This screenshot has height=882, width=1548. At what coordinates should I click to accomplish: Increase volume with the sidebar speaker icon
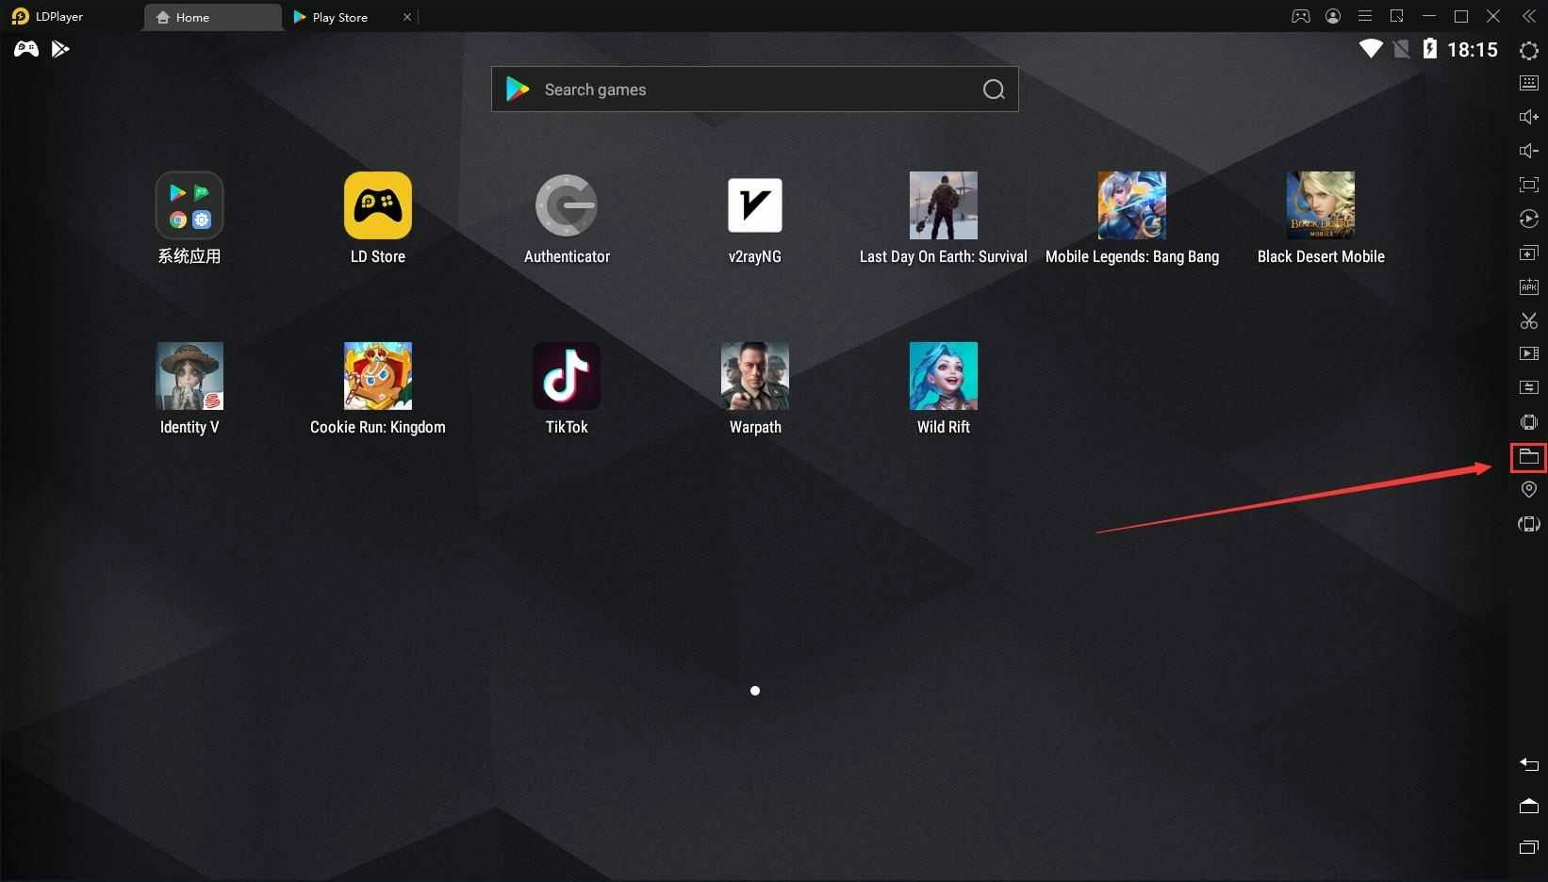pyautogui.click(x=1528, y=117)
